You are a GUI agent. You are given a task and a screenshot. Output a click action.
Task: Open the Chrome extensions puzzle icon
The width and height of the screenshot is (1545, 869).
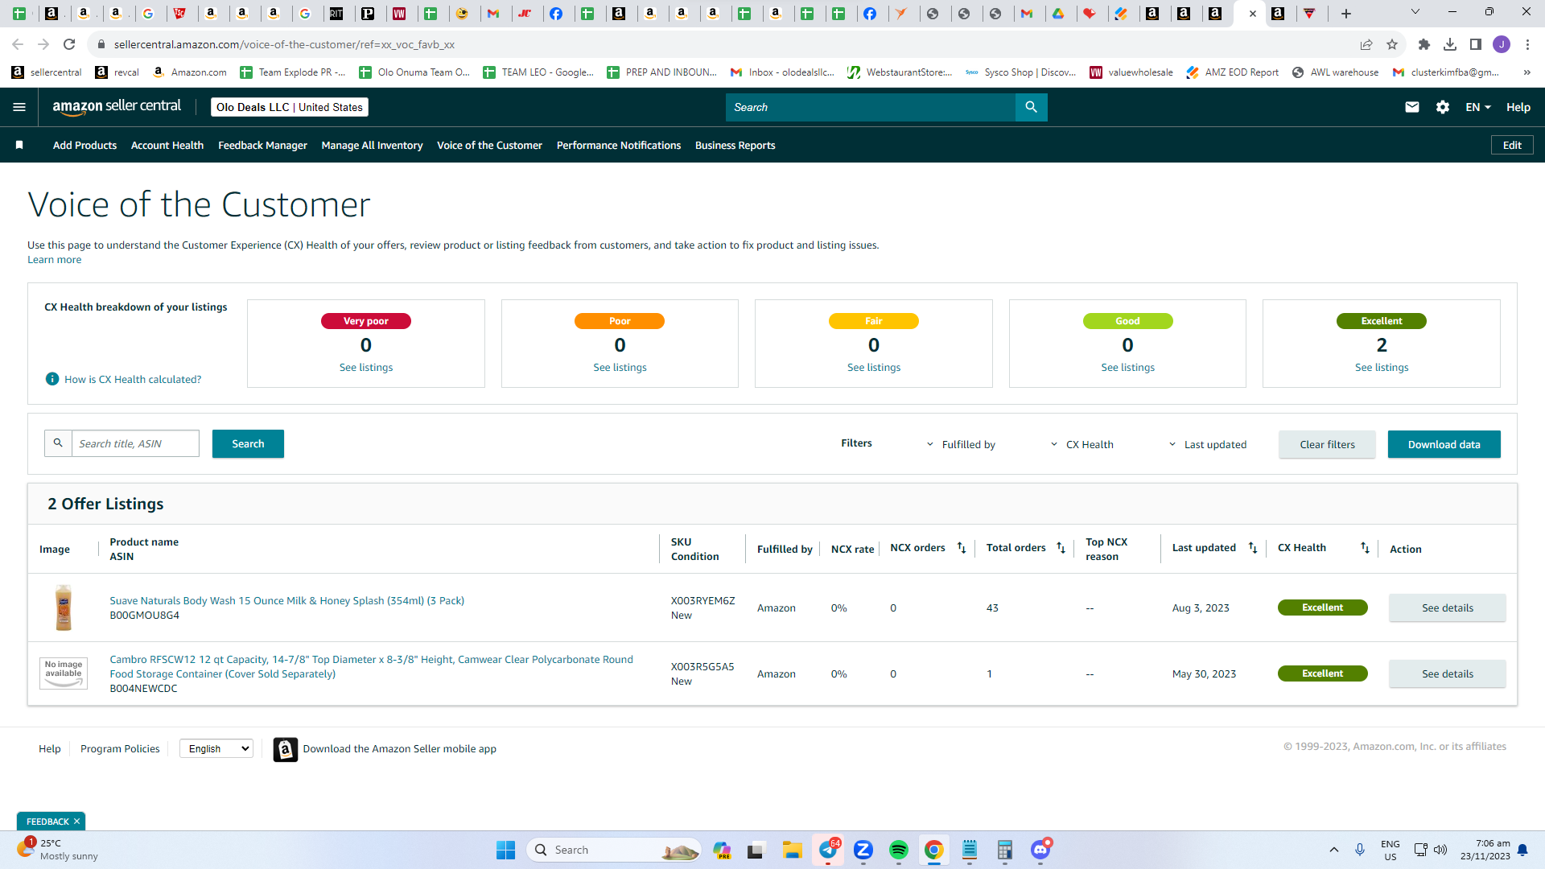1424,44
